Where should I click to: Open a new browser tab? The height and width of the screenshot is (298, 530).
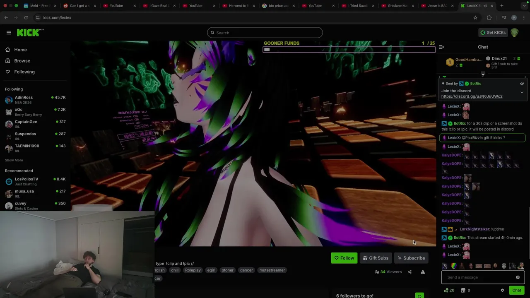tap(501, 6)
